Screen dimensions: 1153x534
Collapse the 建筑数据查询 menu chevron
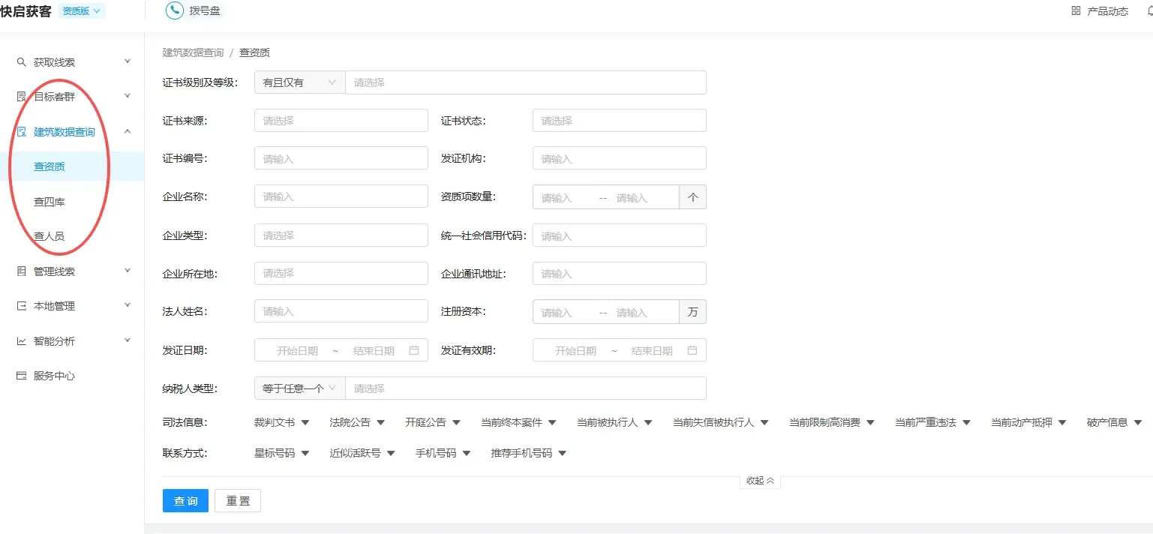coord(127,131)
